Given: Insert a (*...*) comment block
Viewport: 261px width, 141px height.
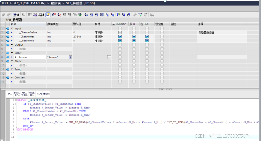Looking at the screenshot, I should (x=39, y=94).
